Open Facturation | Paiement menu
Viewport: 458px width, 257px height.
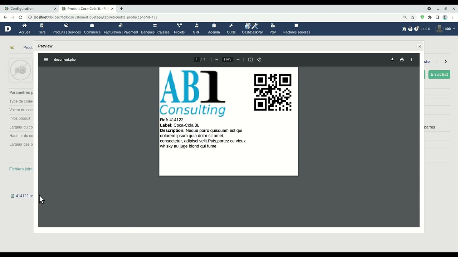tap(121, 29)
